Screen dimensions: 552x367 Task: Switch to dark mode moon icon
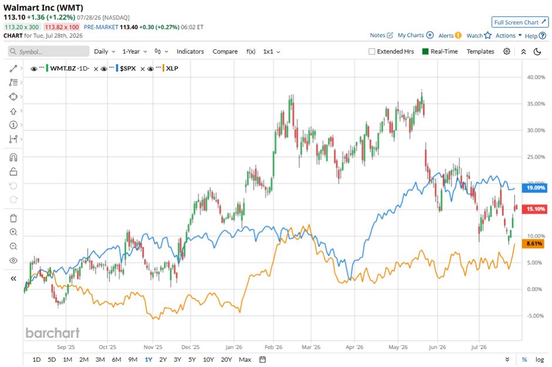(x=537, y=52)
